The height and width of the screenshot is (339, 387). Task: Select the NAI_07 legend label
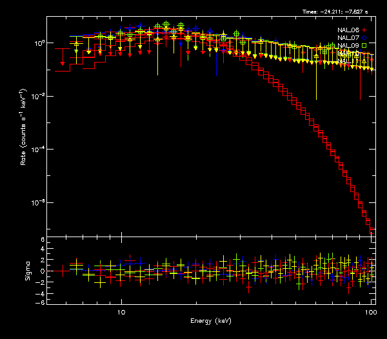click(x=349, y=38)
